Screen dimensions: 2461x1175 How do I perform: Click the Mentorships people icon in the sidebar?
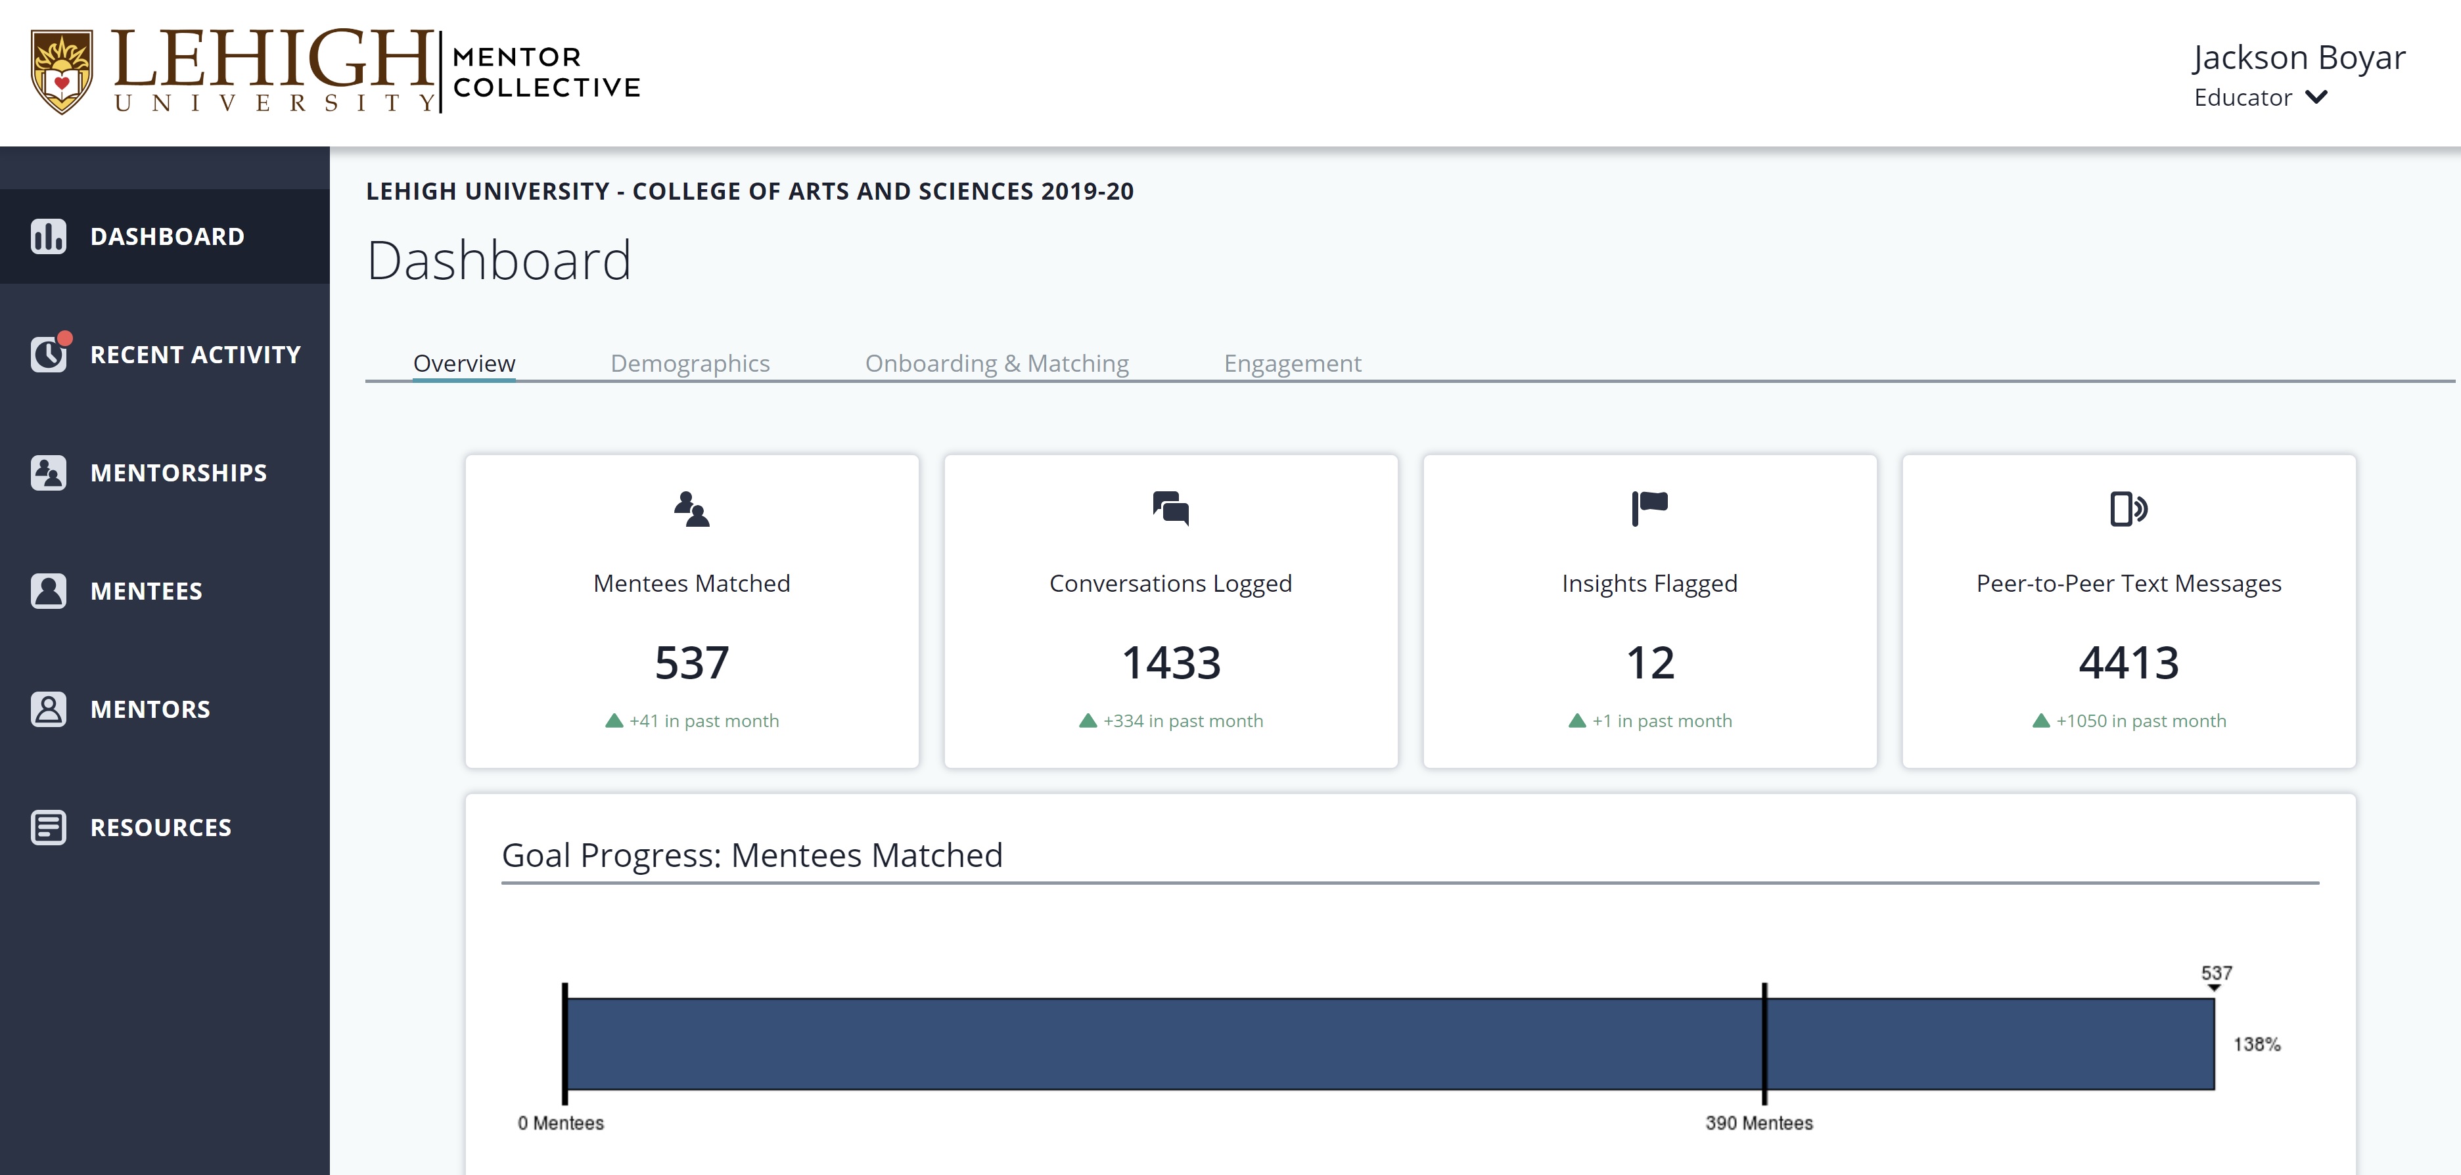pyautogui.click(x=48, y=472)
